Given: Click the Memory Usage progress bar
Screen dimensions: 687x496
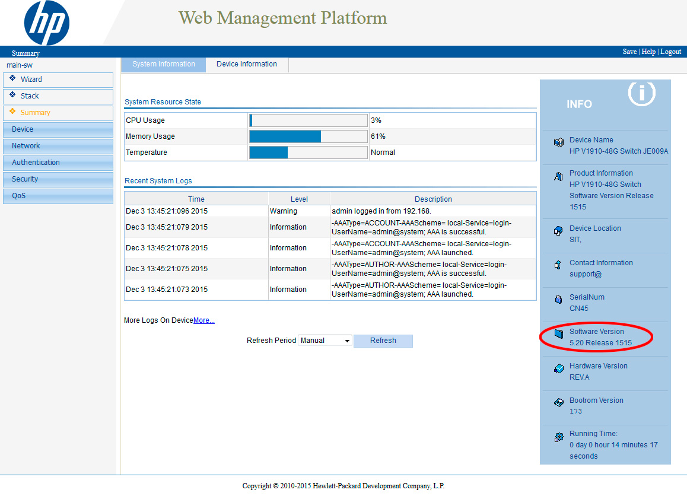Looking at the screenshot, I should pos(308,136).
